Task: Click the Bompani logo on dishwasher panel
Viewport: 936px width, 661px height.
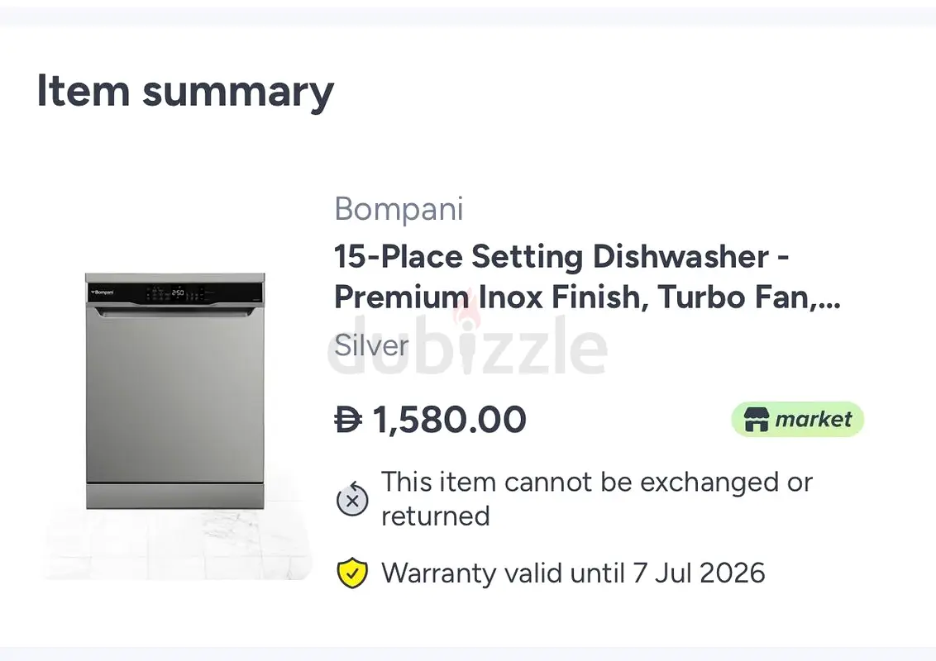Action: click(x=102, y=292)
